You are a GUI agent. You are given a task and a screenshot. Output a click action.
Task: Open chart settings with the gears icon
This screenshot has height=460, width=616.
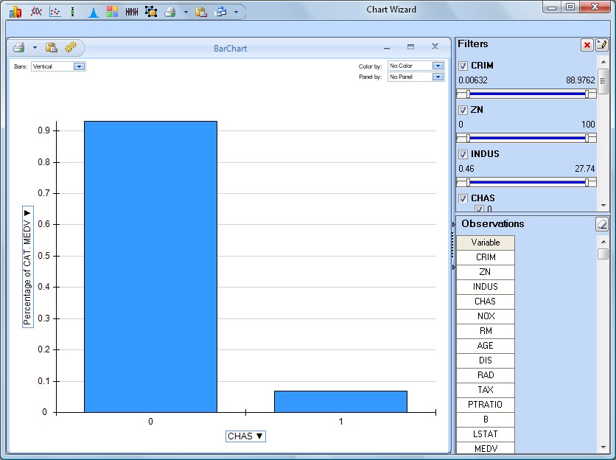tap(71, 47)
